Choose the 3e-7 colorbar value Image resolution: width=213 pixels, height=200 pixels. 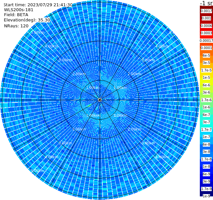tap(206, 122)
